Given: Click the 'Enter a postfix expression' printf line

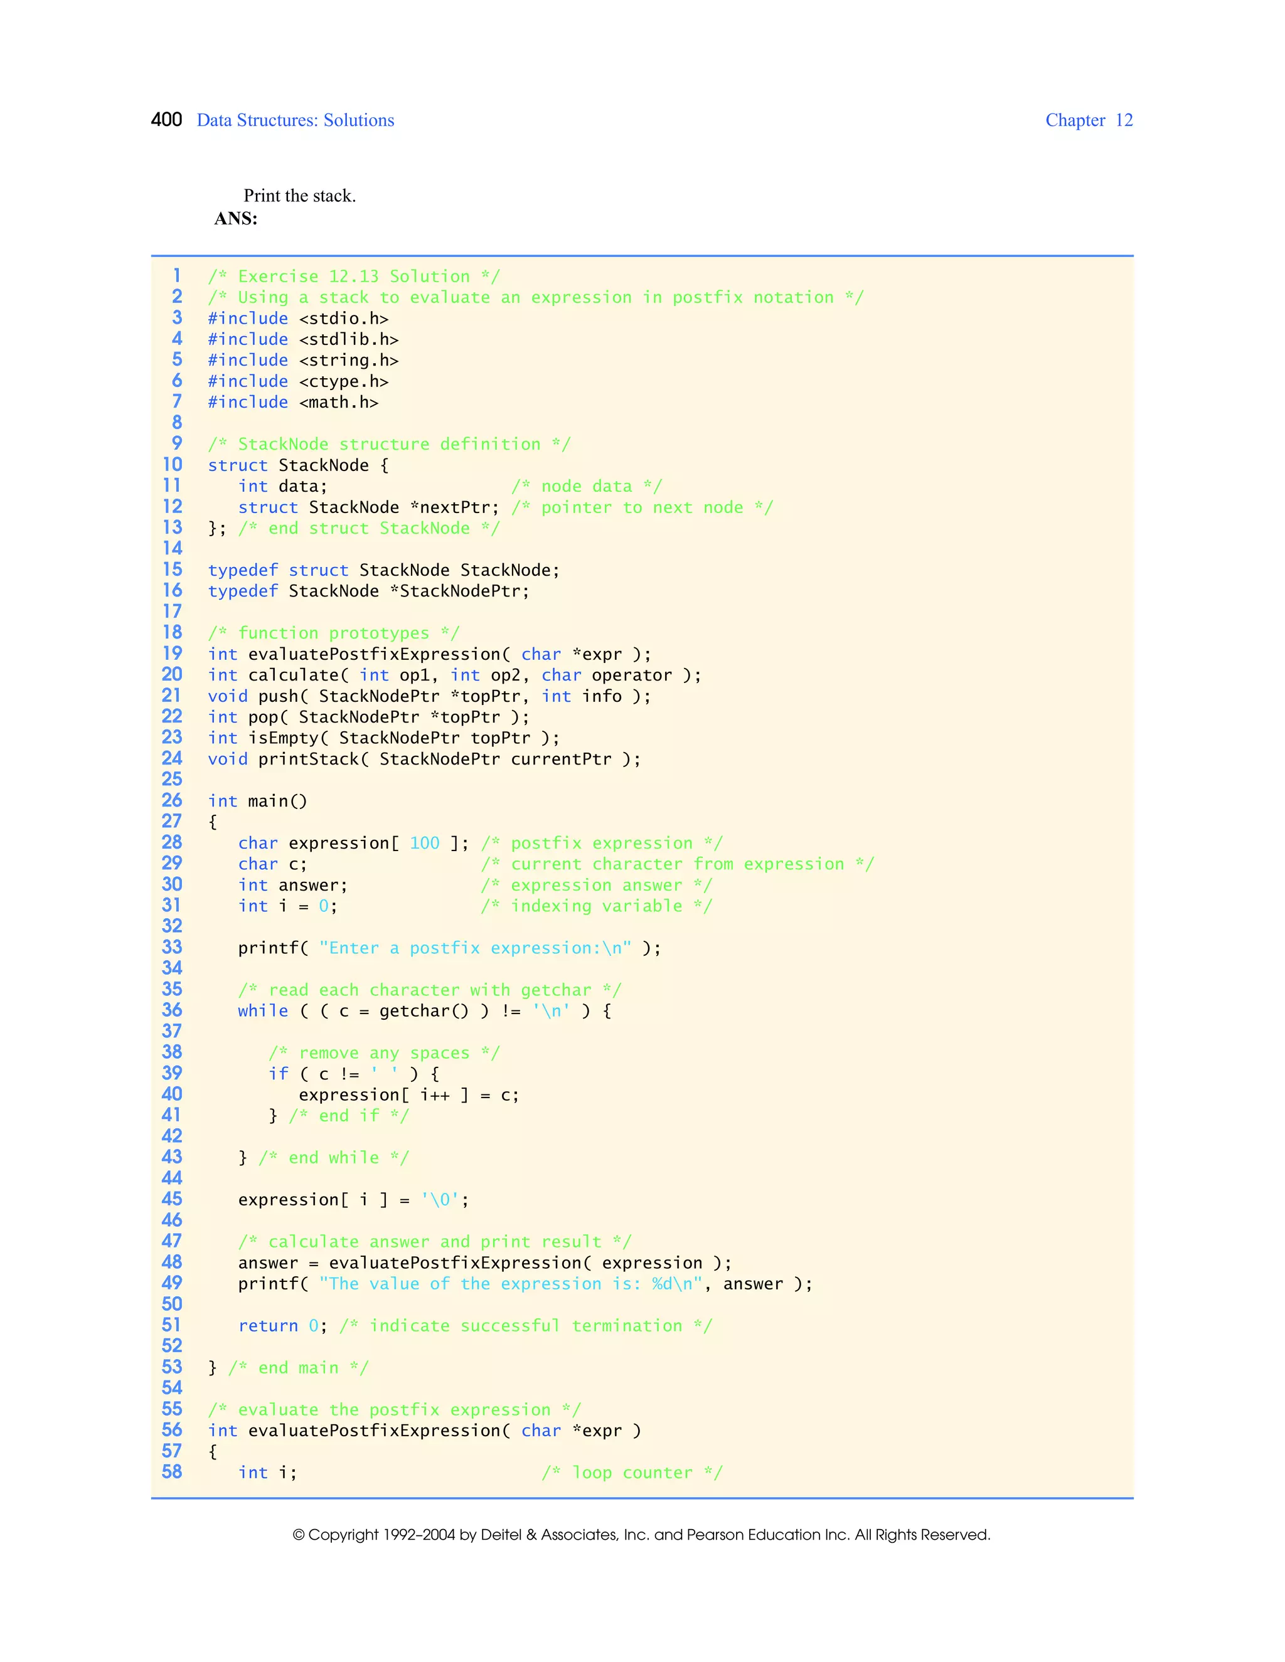Looking at the screenshot, I should 450,948.
